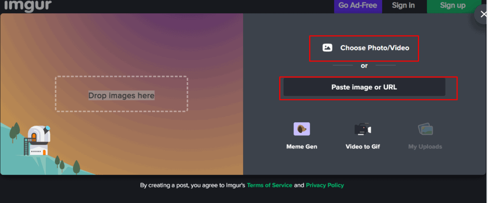
Task: Click the Sign in link
Action: 403,6
